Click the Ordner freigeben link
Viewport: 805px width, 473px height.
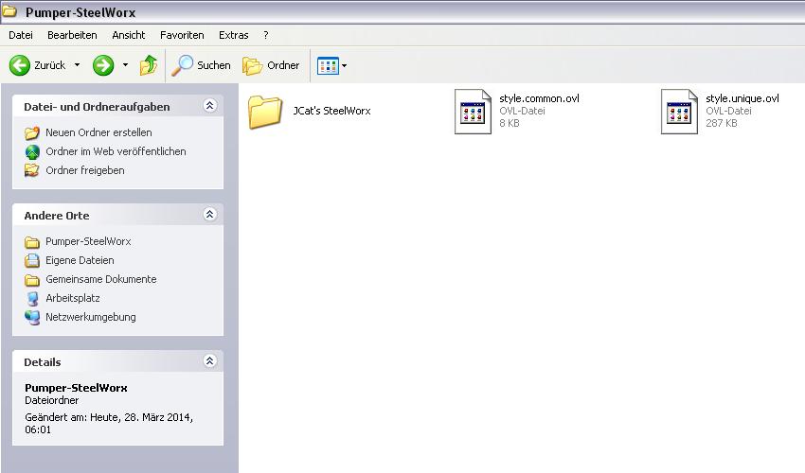[x=84, y=170]
